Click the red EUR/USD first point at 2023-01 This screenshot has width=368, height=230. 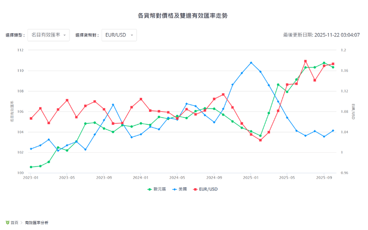point(31,119)
